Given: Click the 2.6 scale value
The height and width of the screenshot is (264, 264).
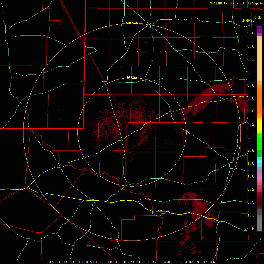Looking at the screenshot, I should pyautogui.click(x=251, y=150).
